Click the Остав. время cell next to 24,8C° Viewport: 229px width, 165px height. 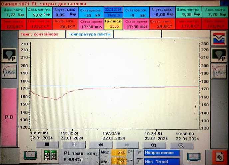tap(136, 24)
